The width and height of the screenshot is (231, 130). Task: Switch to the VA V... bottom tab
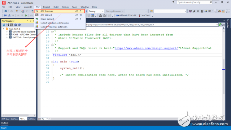5,119
